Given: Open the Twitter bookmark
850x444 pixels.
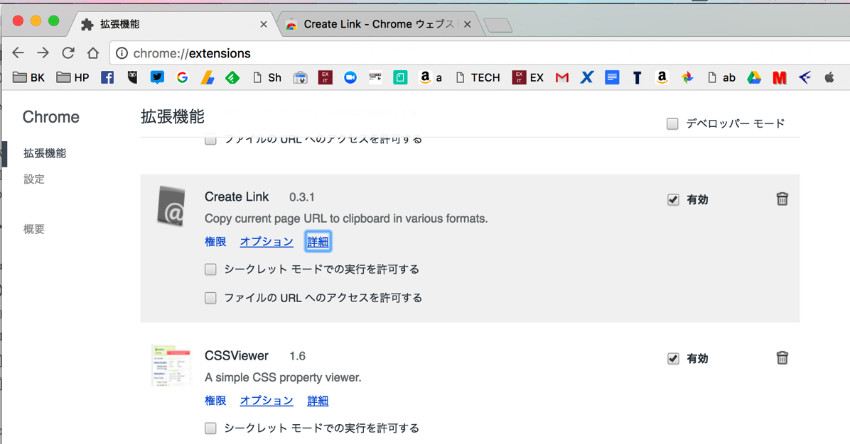Looking at the screenshot, I should click(157, 77).
